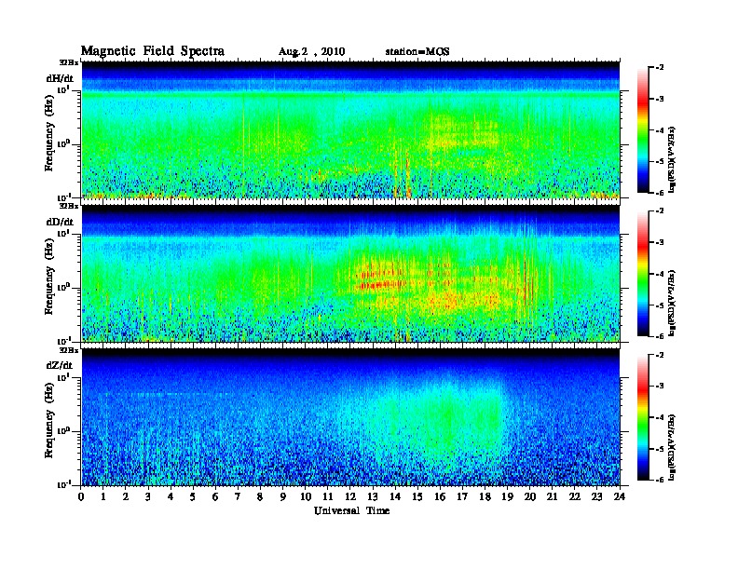This screenshot has width=738, height=570.
Task: Click the '14' tick on Universal Time axis
Action: 395,496
